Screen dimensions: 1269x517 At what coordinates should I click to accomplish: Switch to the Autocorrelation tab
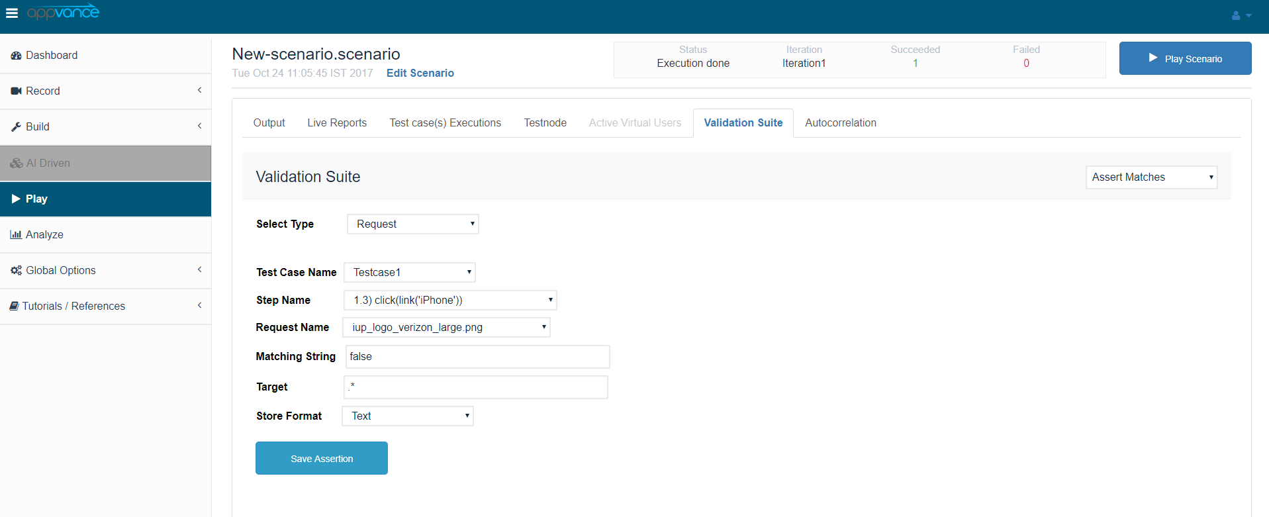[x=840, y=123]
